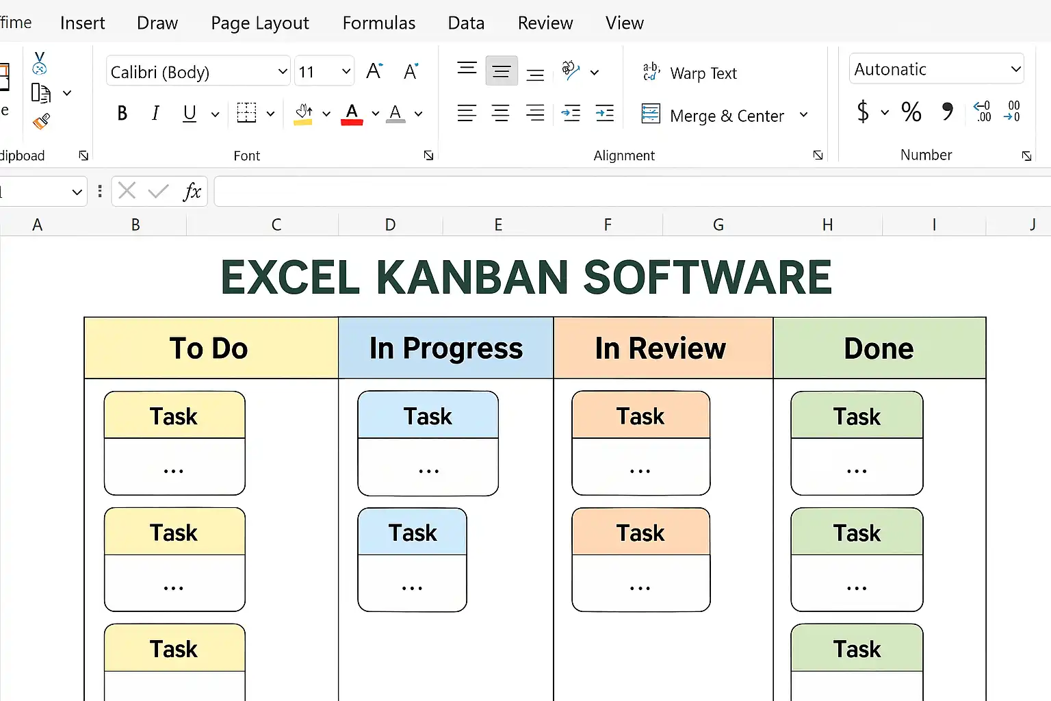This screenshot has width=1051, height=701.
Task: Click the Percent Style icon
Action: (x=911, y=112)
